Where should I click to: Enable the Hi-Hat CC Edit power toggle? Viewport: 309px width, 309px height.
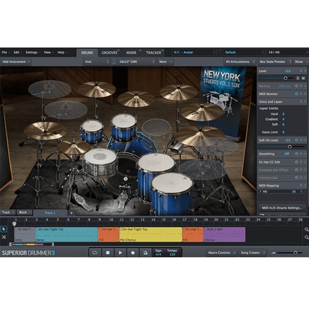pos(297,162)
